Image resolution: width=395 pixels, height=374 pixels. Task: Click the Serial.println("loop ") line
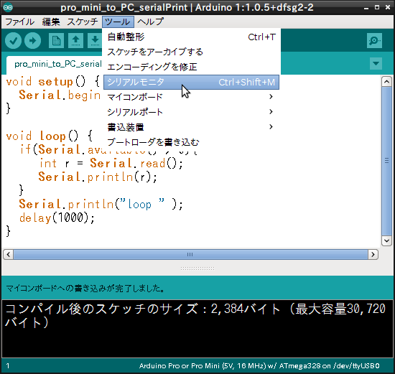[101, 204]
